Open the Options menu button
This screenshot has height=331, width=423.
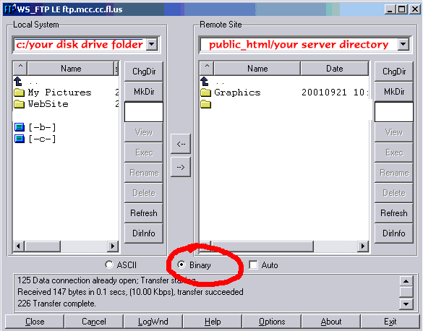point(272,322)
